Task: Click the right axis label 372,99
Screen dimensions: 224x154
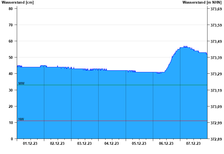Action: point(216,123)
